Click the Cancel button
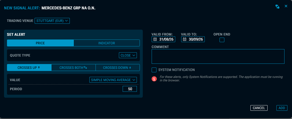Image resolution: width=292 pixels, height=119 pixels. click(259, 108)
